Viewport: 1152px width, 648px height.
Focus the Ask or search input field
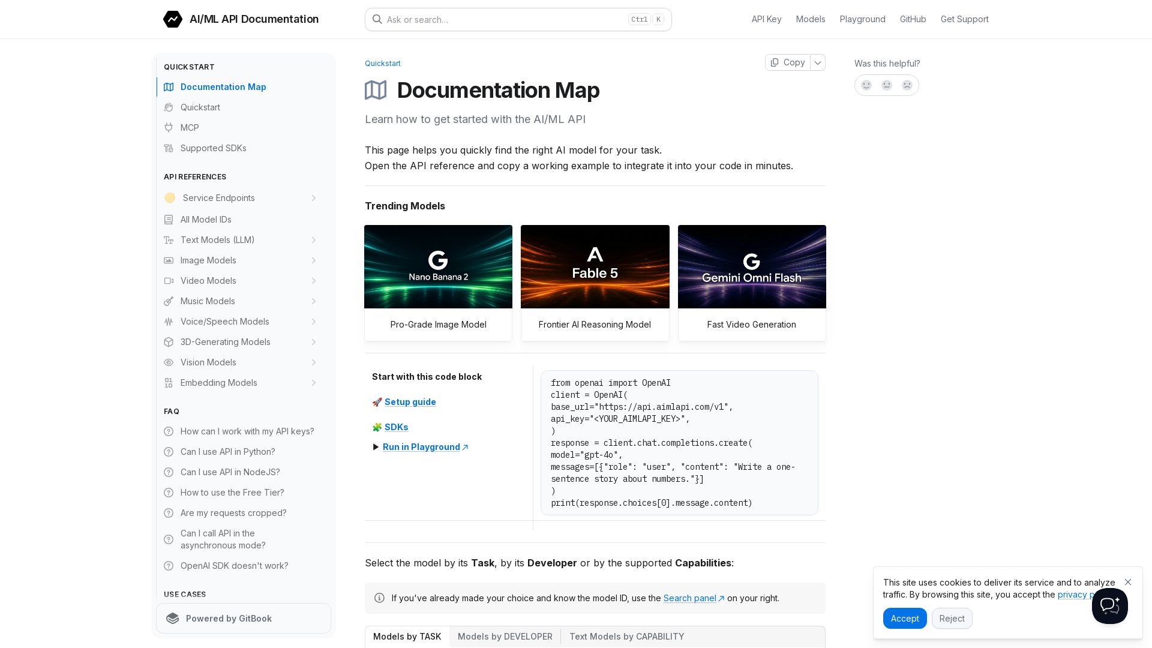518,20
